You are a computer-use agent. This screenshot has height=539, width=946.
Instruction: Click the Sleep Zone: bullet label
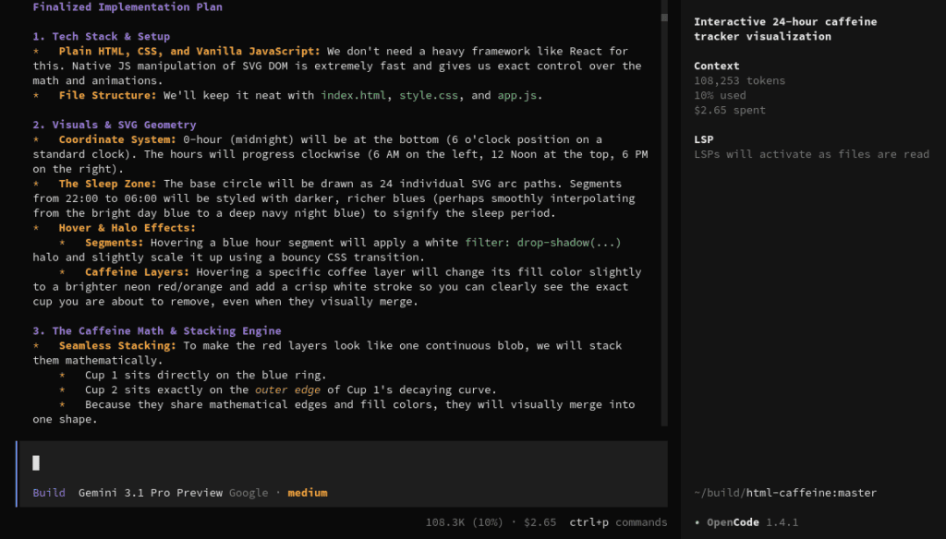pos(107,184)
